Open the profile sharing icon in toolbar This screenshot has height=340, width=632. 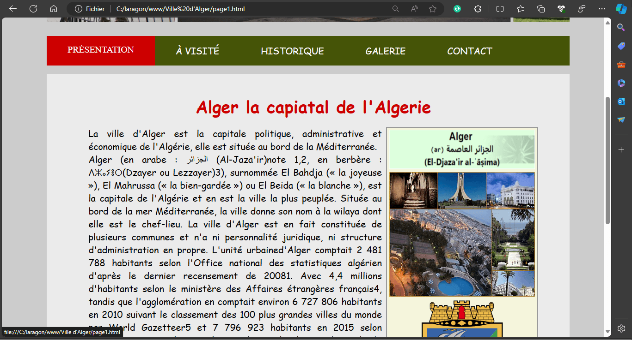[582, 9]
